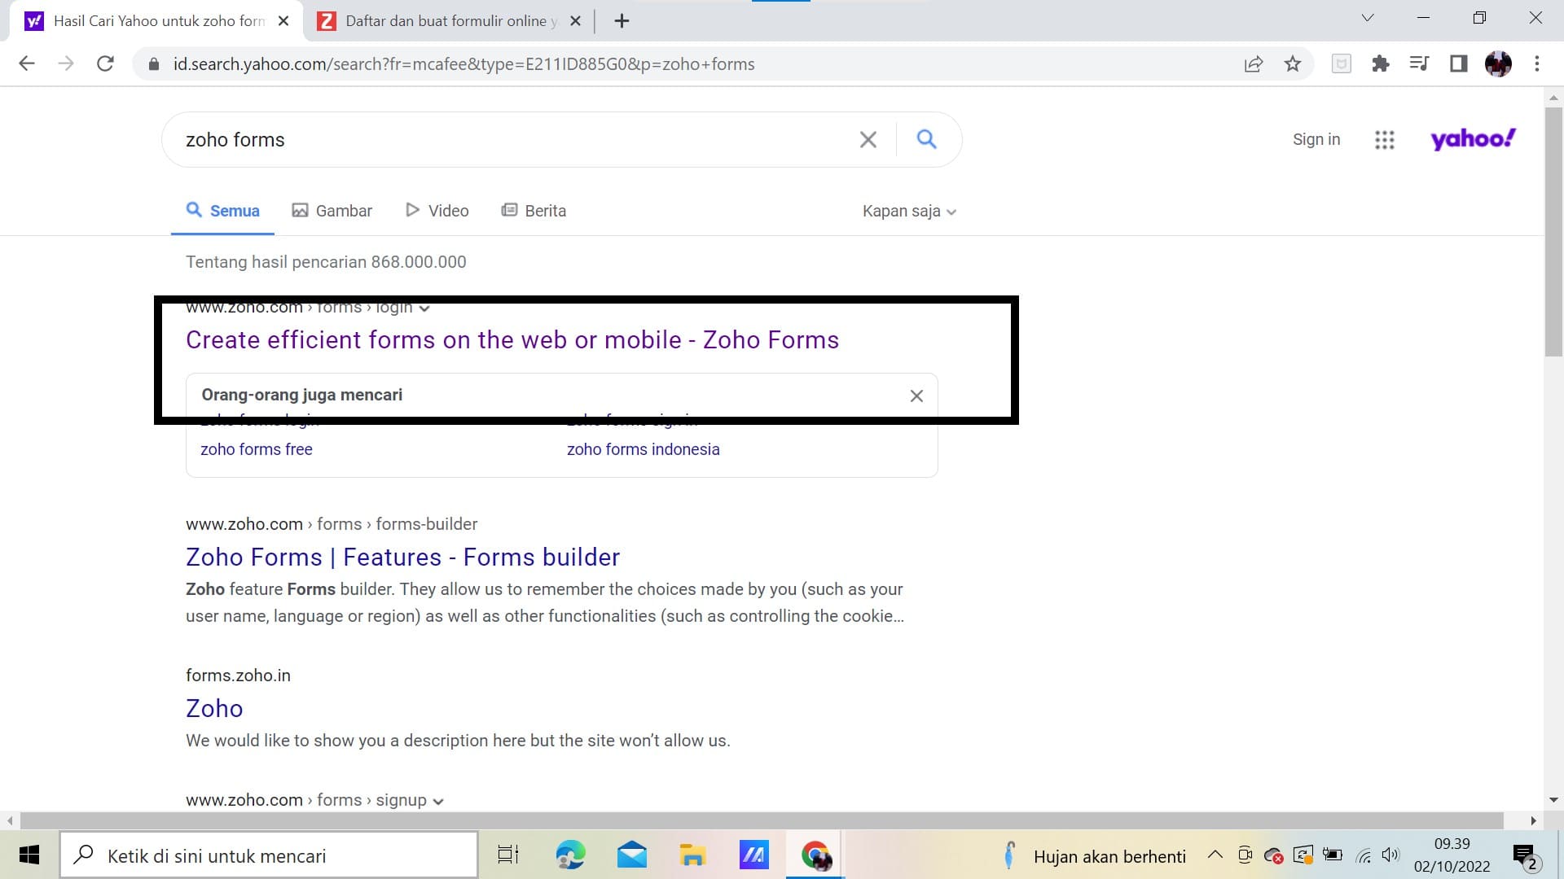Share this page via address bar icon

1254,63
